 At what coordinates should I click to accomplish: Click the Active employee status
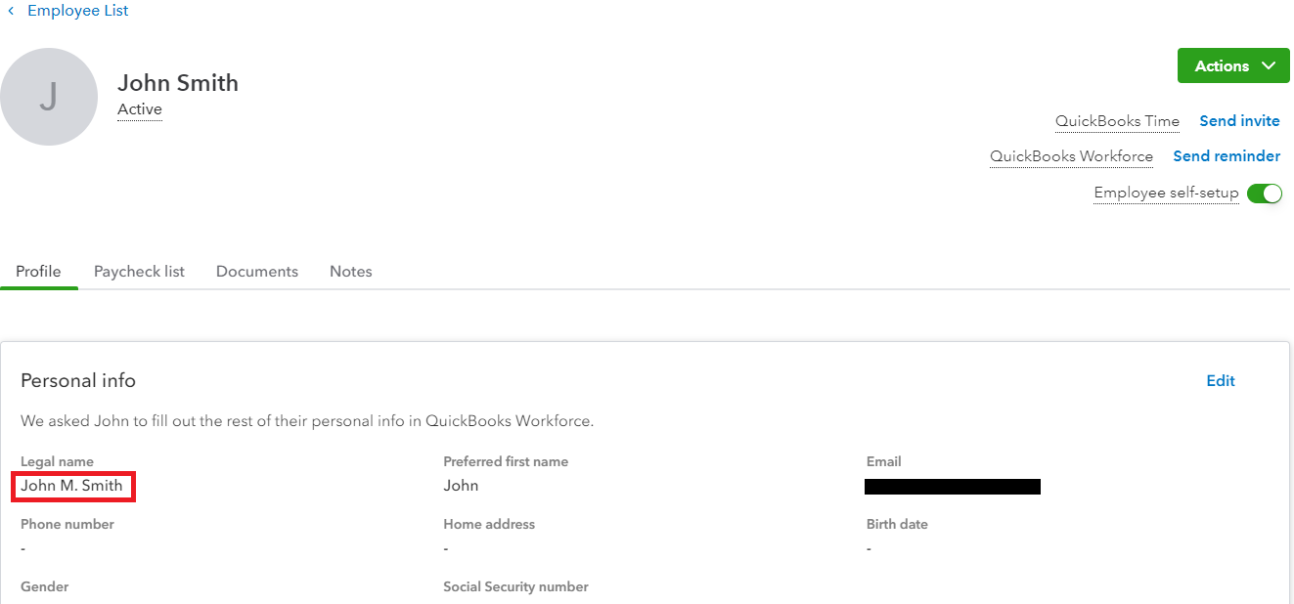140,109
